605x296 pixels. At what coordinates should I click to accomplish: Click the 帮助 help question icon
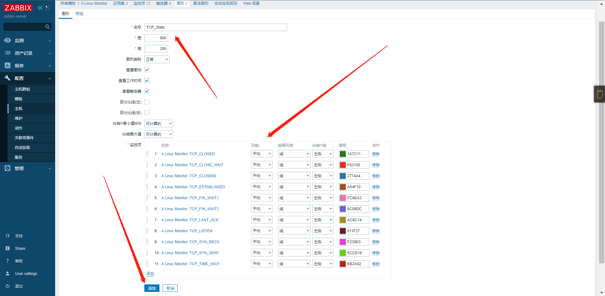click(8, 261)
